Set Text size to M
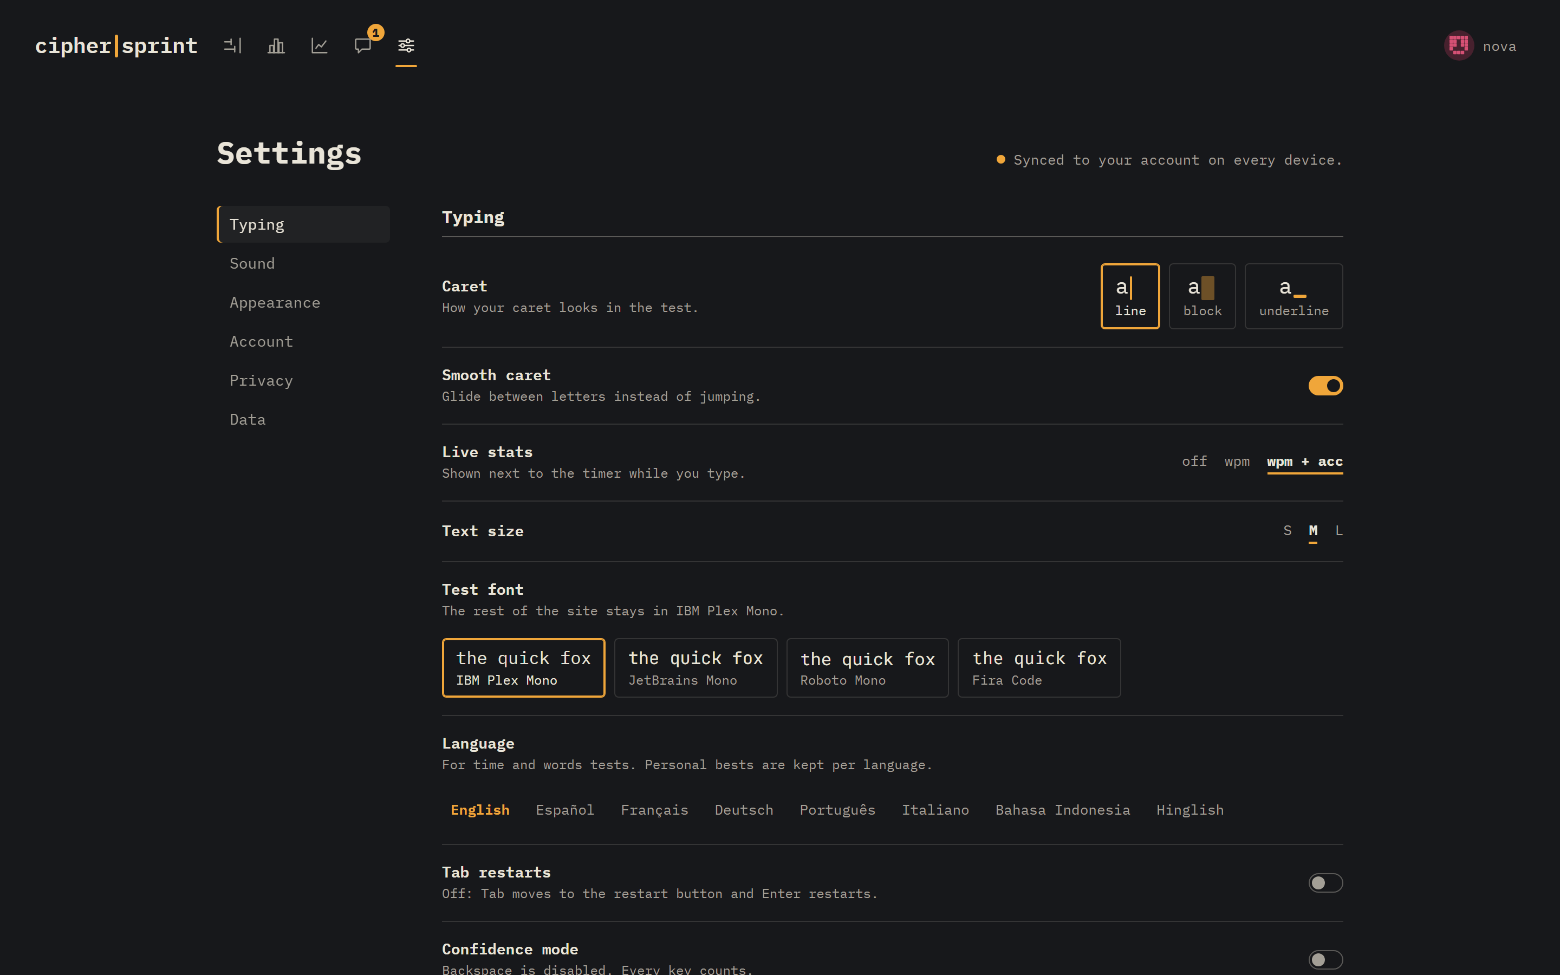The height and width of the screenshot is (975, 1560). (x=1313, y=531)
